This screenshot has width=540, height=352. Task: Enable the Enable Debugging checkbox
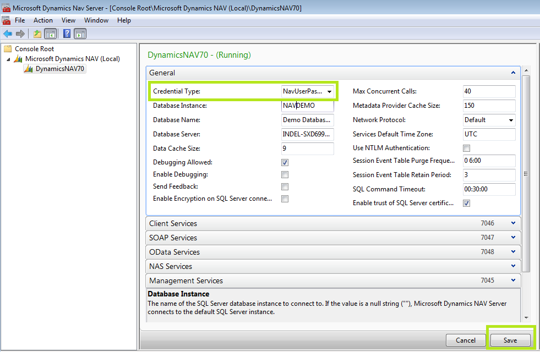pyautogui.click(x=285, y=174)
